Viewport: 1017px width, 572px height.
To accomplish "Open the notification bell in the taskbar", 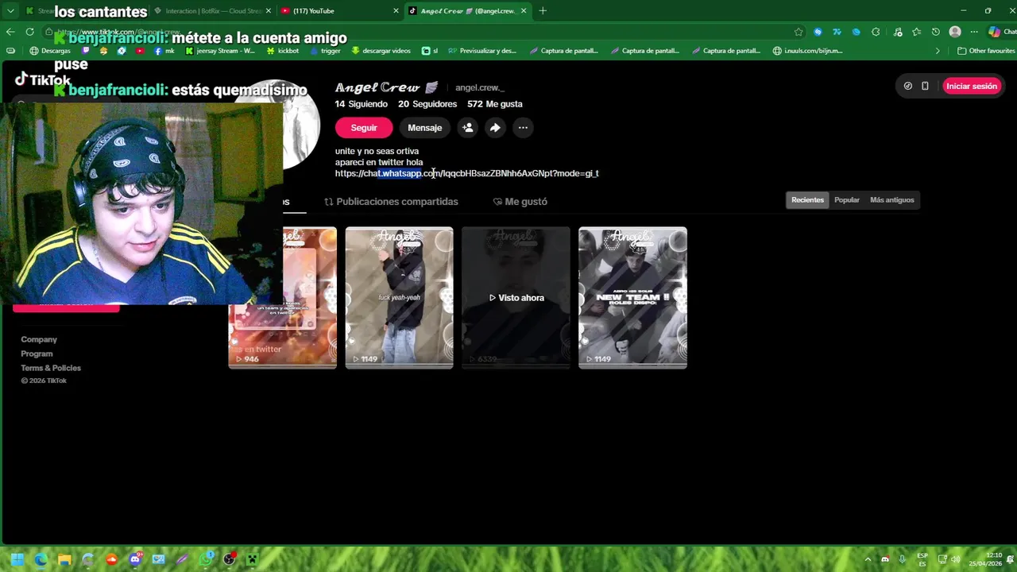I will point(1011,559).
